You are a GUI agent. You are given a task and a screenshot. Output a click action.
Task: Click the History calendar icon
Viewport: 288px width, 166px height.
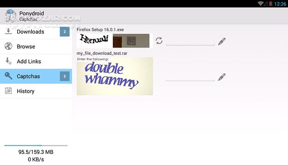point(8,91)
